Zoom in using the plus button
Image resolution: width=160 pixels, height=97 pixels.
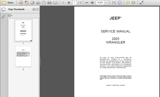click(x=92, y=3)
